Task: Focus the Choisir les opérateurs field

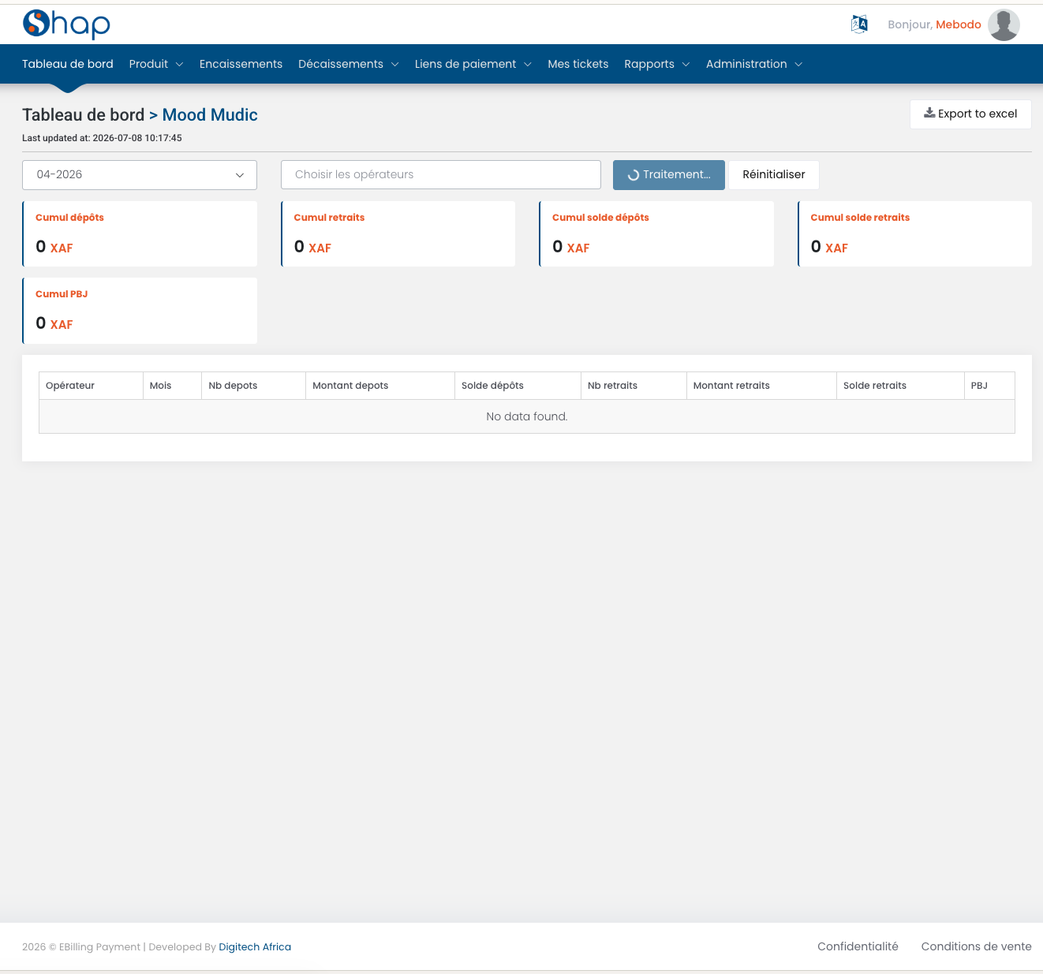Action: tap(441, 175)
